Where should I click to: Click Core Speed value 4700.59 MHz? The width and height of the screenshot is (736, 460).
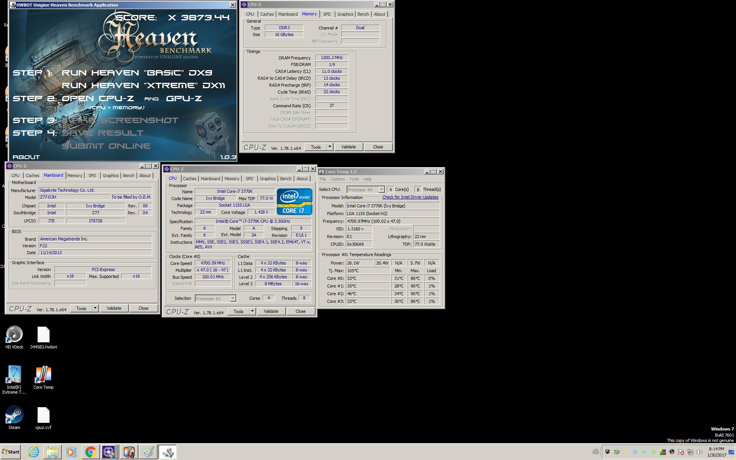213,263
